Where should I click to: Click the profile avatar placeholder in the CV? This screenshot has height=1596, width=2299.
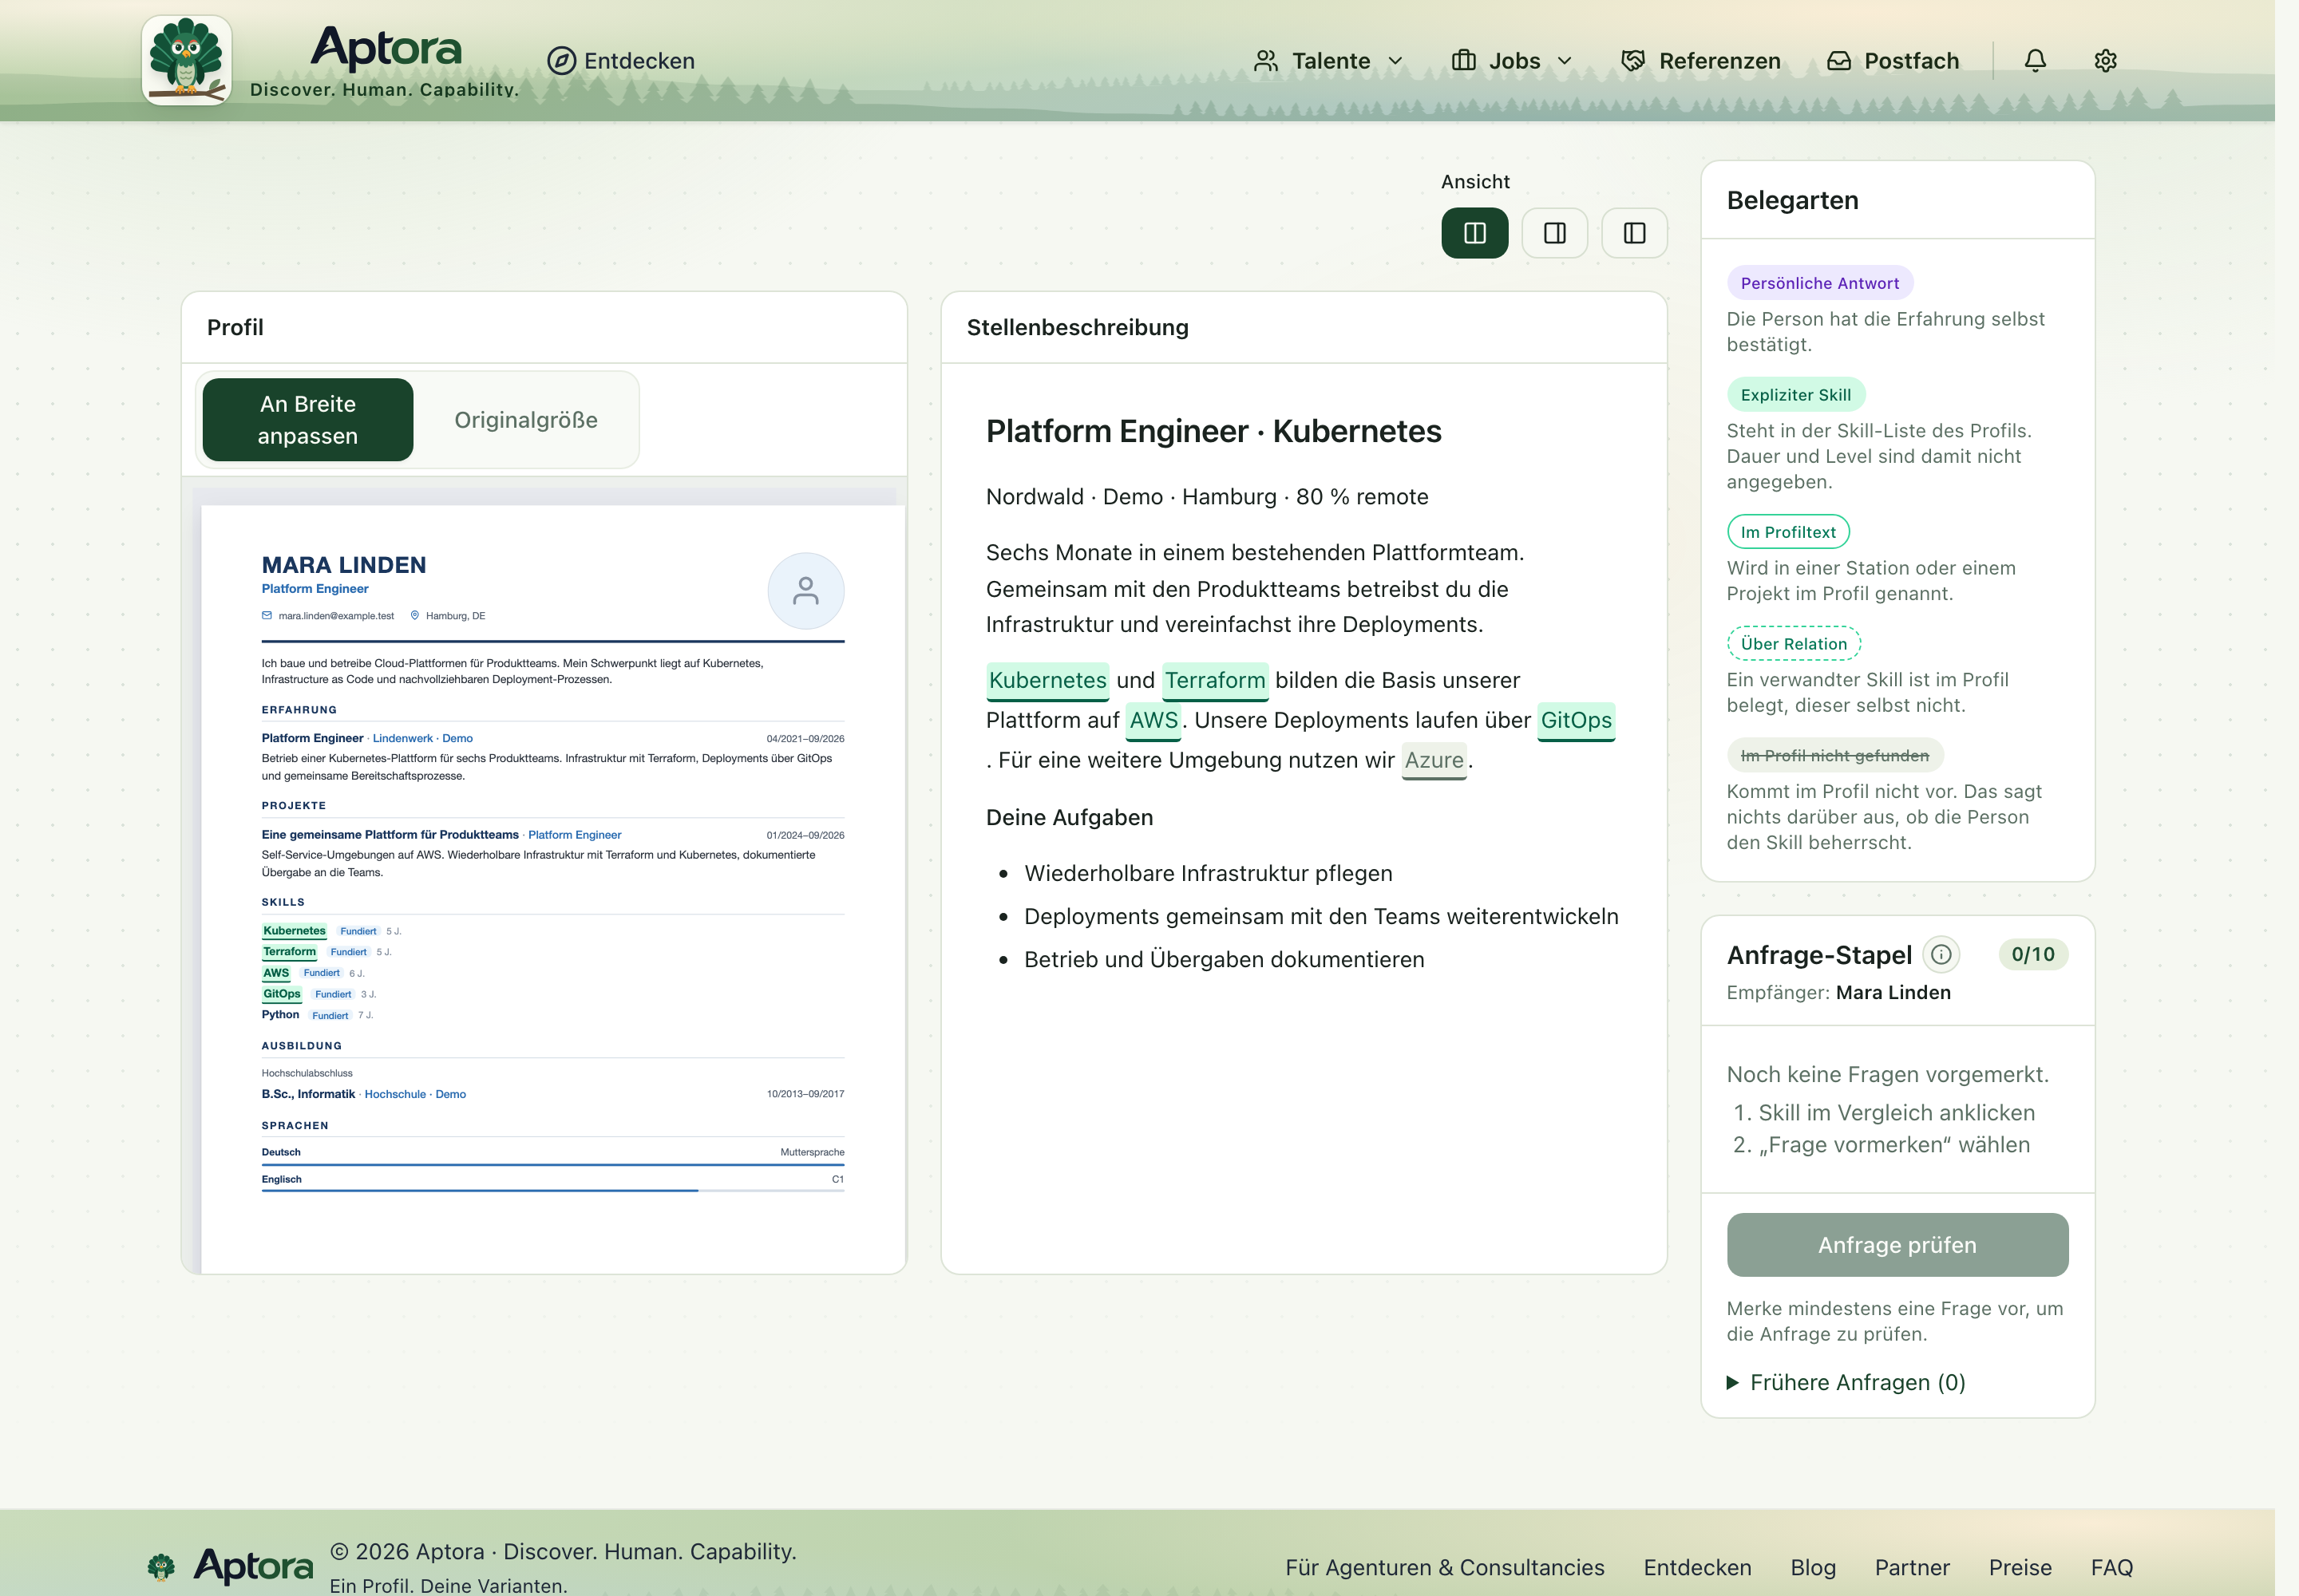click(805, 591)
